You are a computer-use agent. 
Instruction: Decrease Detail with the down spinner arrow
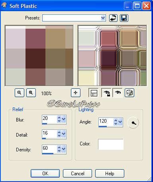point(59,135)
